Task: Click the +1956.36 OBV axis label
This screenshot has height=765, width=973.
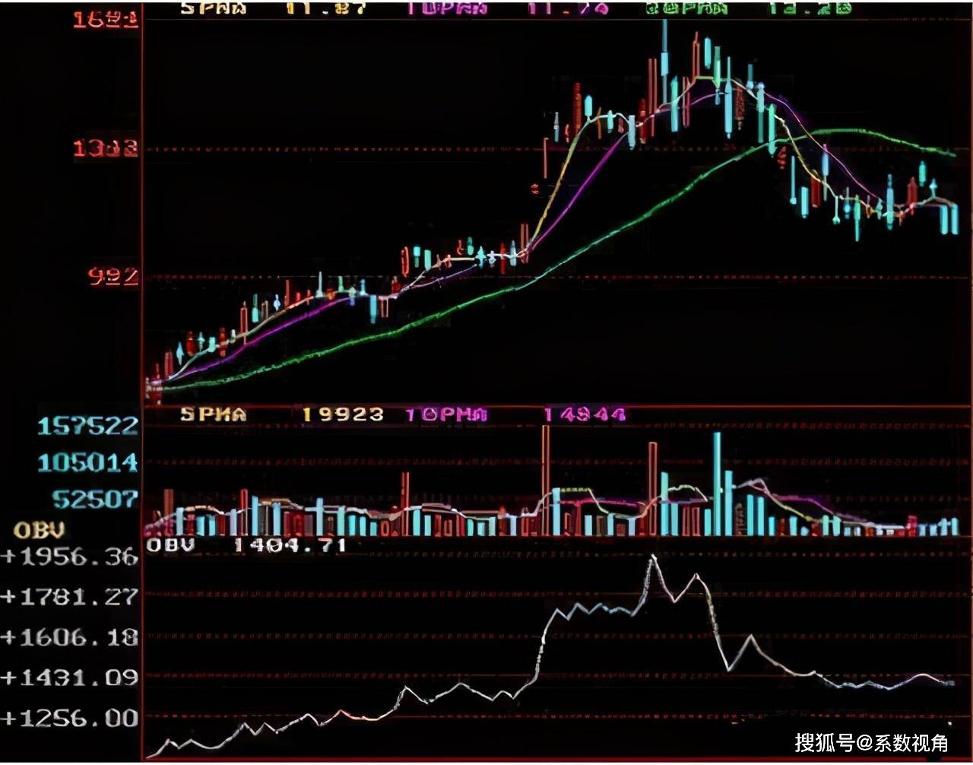Action: 70,557
